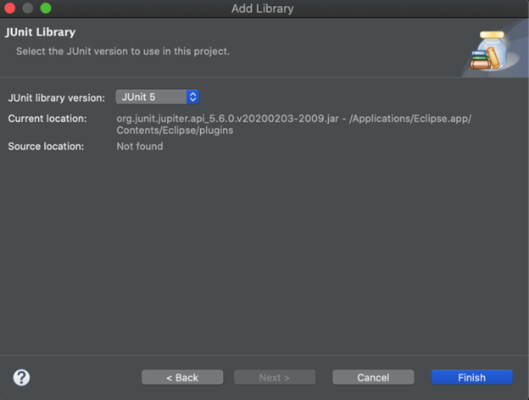Screen dimensions: 529x400
Task: Click the green zoom window button
Action: (x=46, y=8)
